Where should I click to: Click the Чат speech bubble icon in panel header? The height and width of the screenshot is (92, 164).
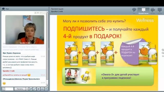coord(3,9)
